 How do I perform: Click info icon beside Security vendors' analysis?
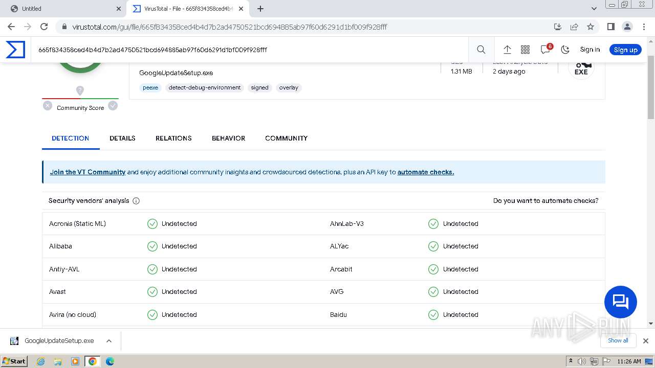click(x=136, y=201)
